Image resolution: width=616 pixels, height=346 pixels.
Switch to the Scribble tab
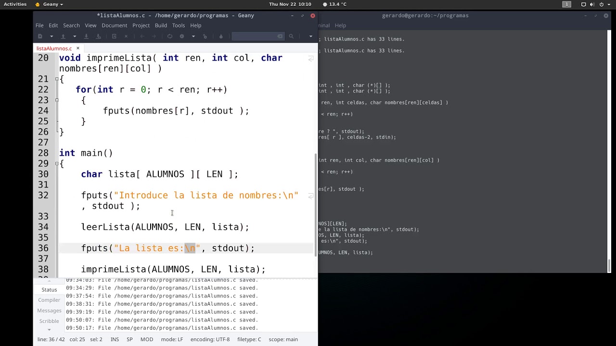pyautogui.click(x=49, y=321)
